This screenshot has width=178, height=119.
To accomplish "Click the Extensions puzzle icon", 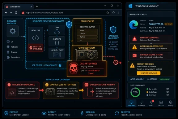I will (x=8, y=57).
